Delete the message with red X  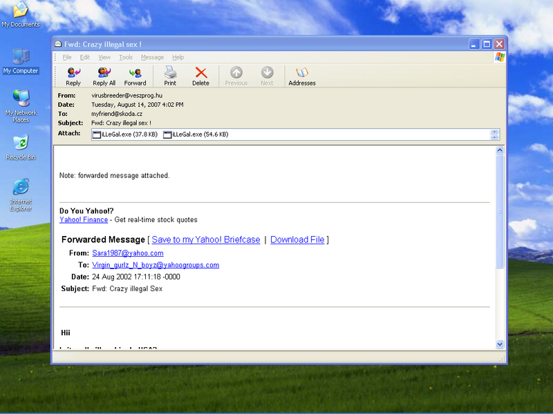(x=200, y=77)
